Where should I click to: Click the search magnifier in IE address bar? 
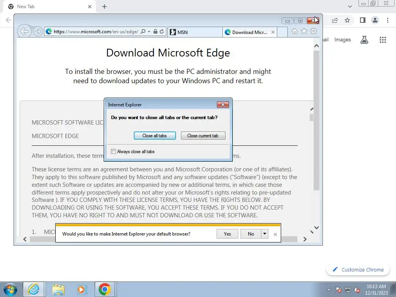143,32
